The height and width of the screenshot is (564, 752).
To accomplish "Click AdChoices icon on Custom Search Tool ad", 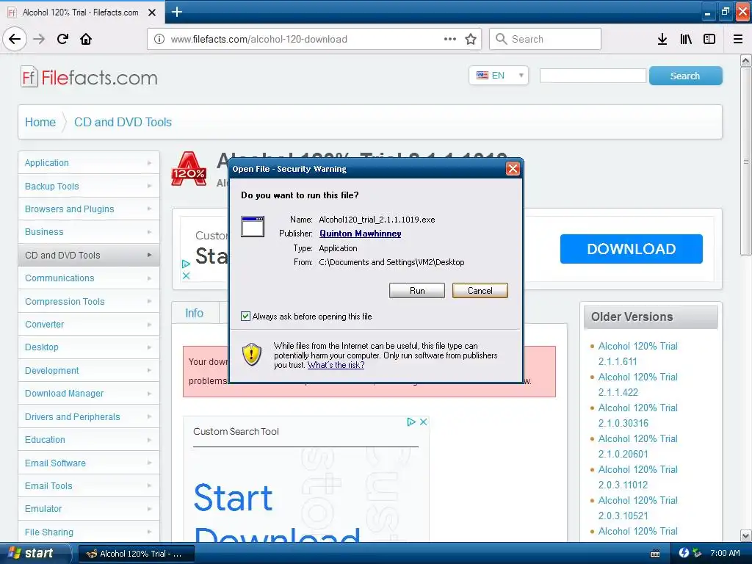I will point(411,422).
